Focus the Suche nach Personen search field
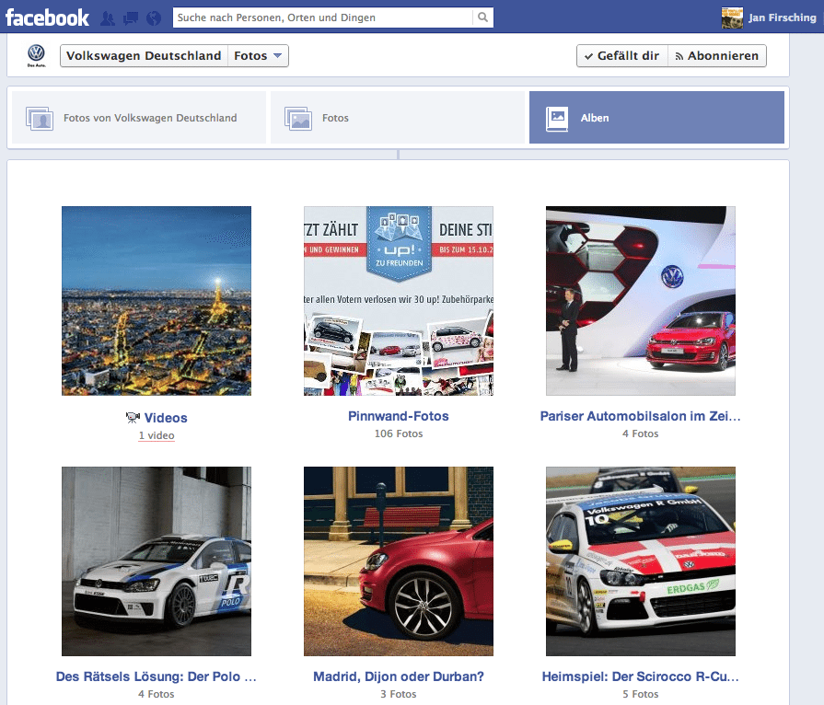This screenshot has height=705, width=824. click(x=322, y=17)
